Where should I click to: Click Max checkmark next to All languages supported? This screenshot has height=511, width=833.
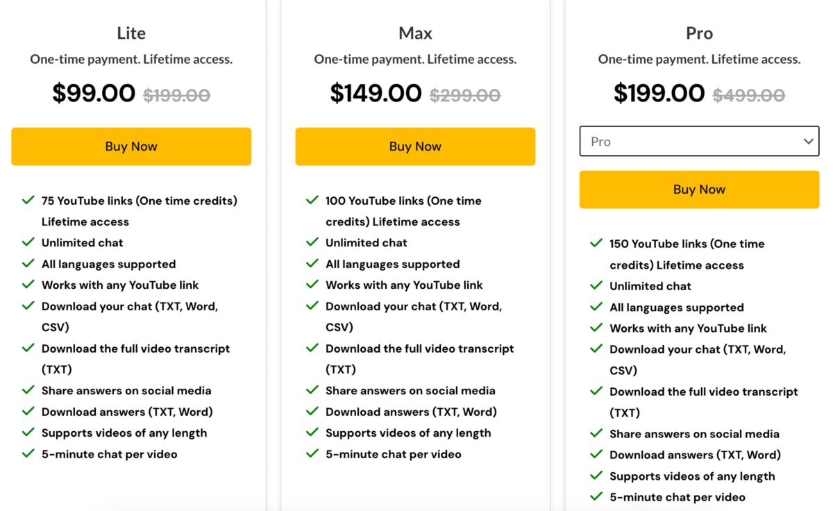point(312,263)
